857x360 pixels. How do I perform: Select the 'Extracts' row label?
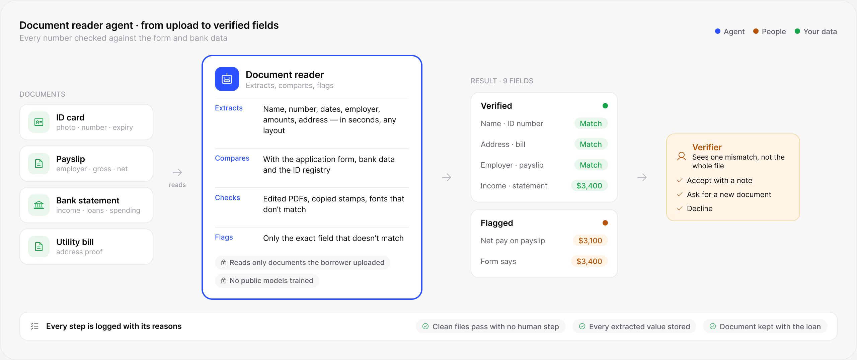[229, 108]
